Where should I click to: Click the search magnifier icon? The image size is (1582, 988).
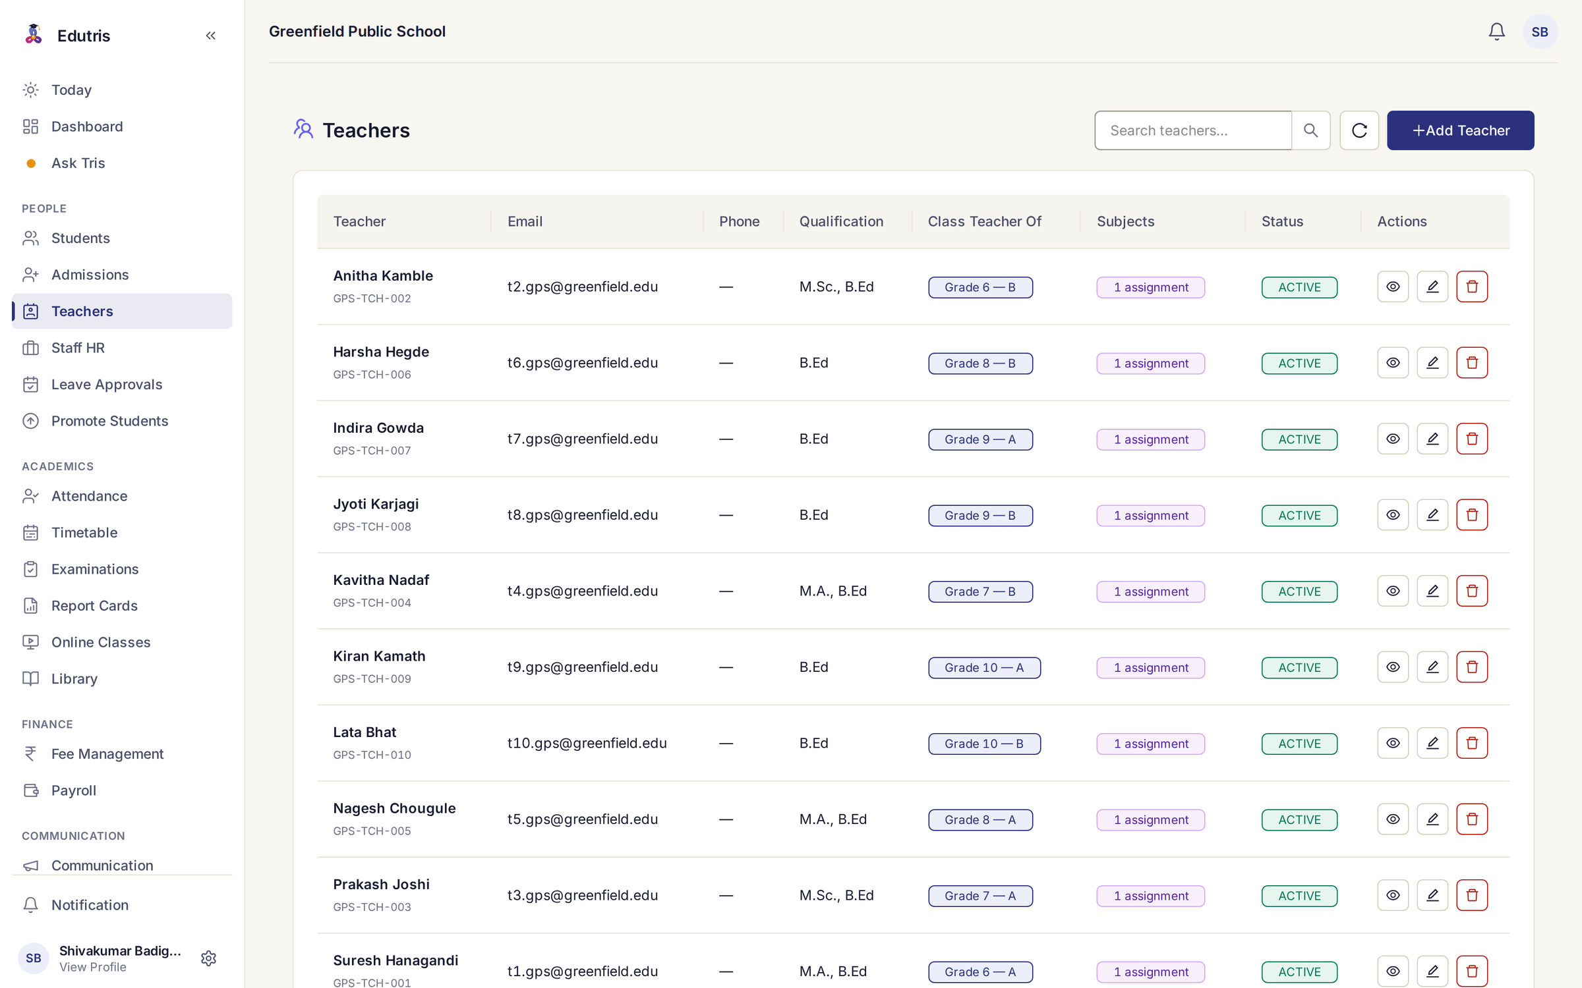(1310, 130)
